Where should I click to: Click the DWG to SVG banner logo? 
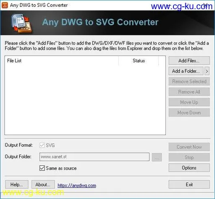[22, 24]
